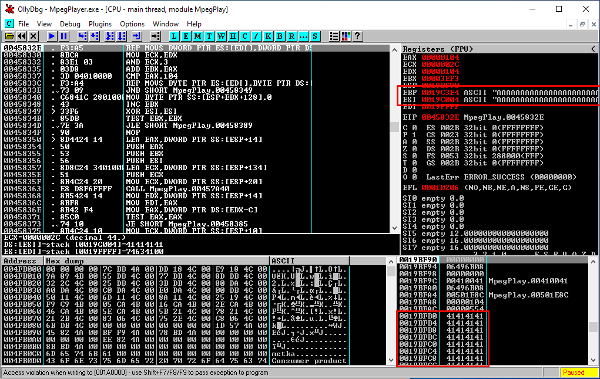Go to address in disassembler icon
The height and width of the screenshot is (379, 600).
pos(155,36)
